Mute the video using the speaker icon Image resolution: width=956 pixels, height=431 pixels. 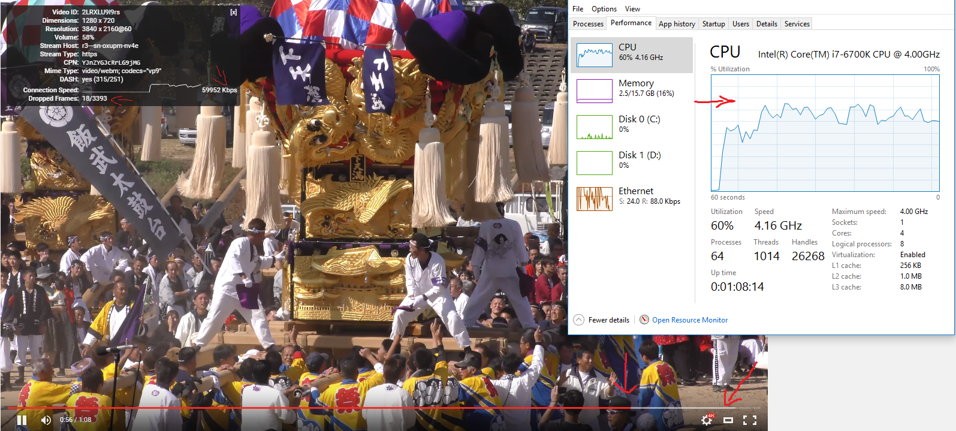(46, 420)
